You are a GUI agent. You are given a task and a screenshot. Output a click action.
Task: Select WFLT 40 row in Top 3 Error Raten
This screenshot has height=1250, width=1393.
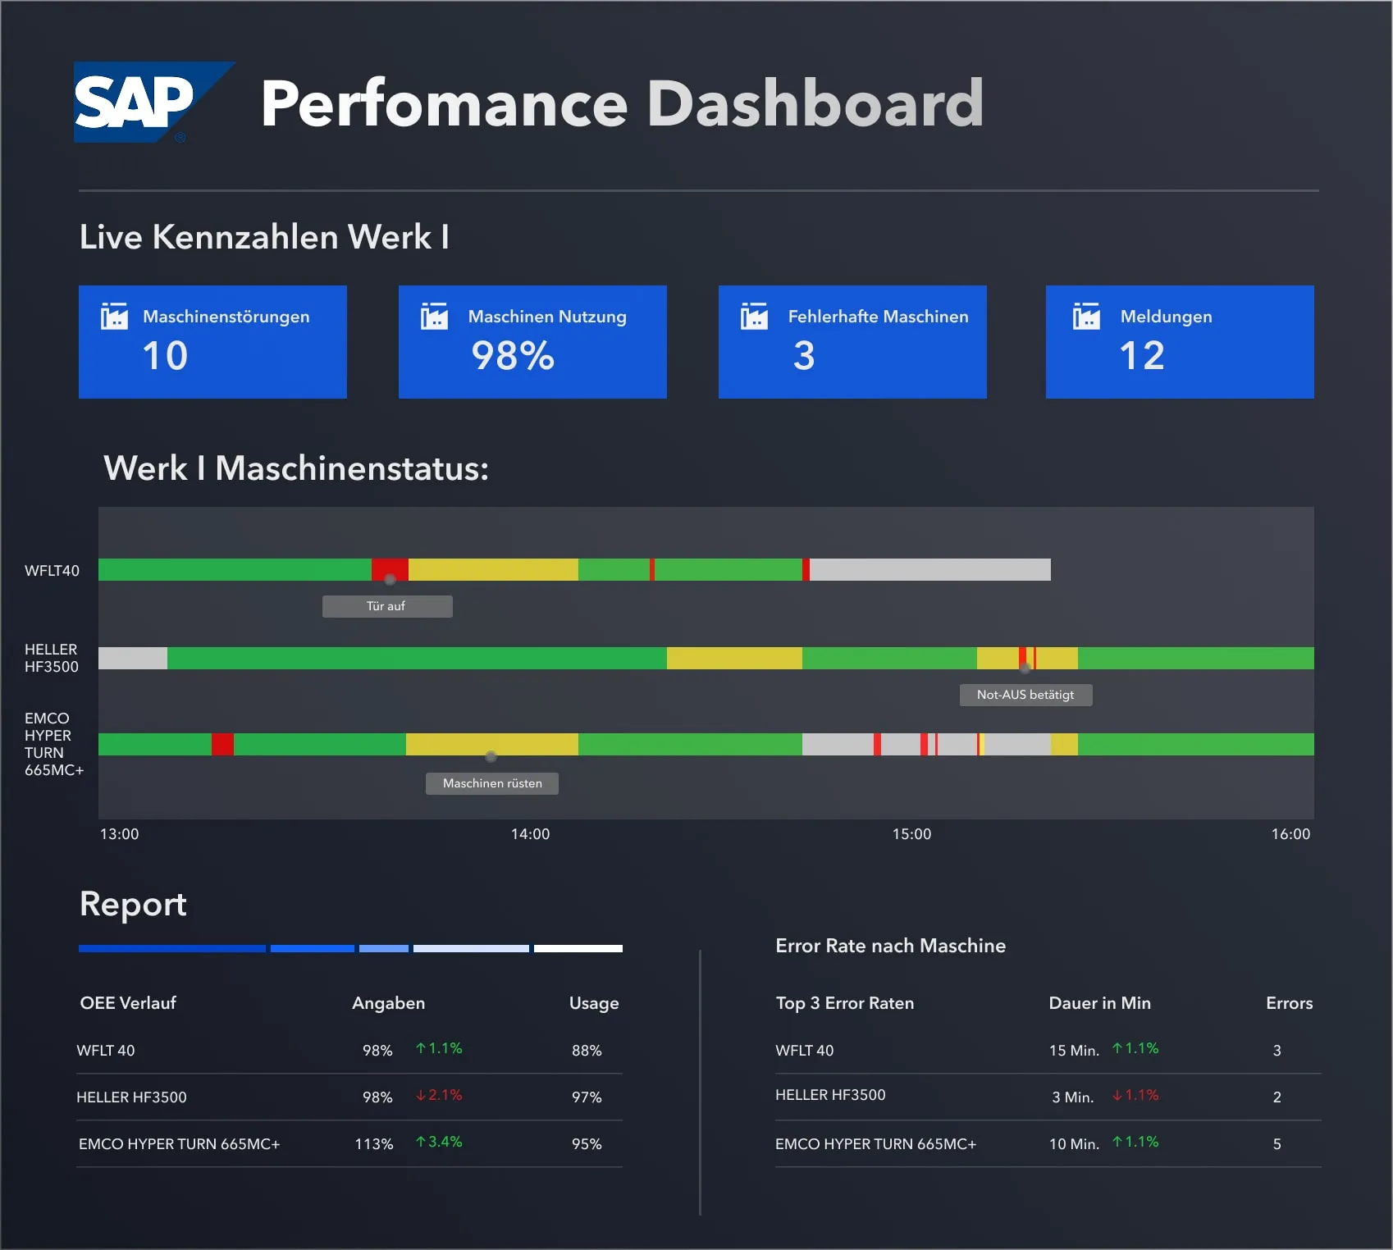pyautogui.click(x=804, y=1051)
